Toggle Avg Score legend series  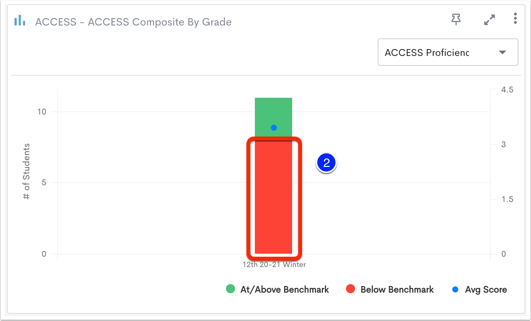[479, 289]
